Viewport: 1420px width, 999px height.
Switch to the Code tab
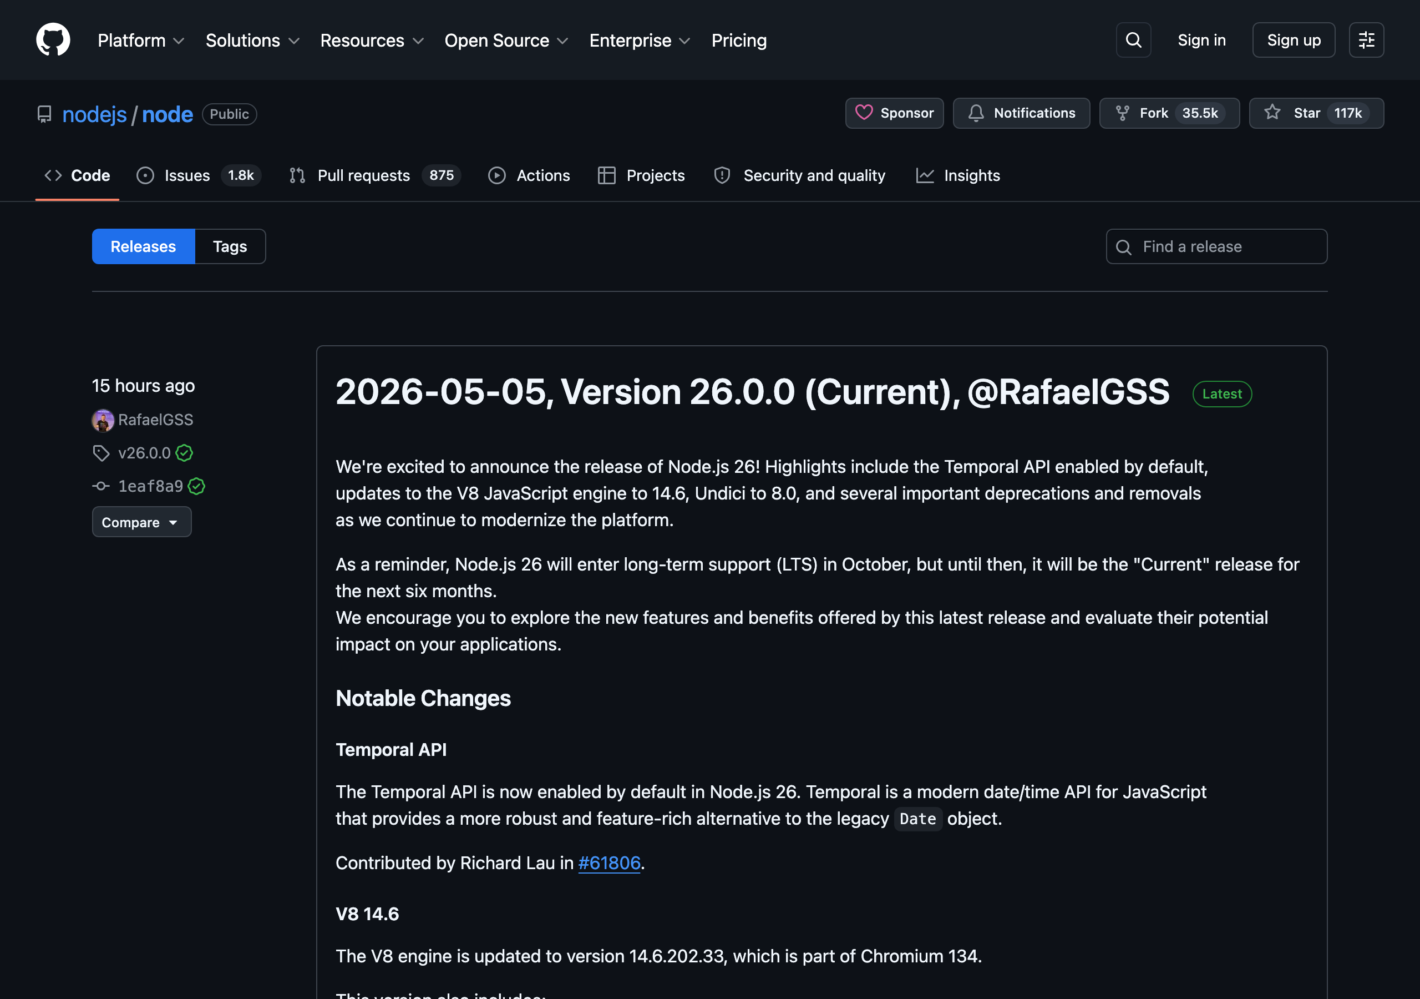[77, 176]
